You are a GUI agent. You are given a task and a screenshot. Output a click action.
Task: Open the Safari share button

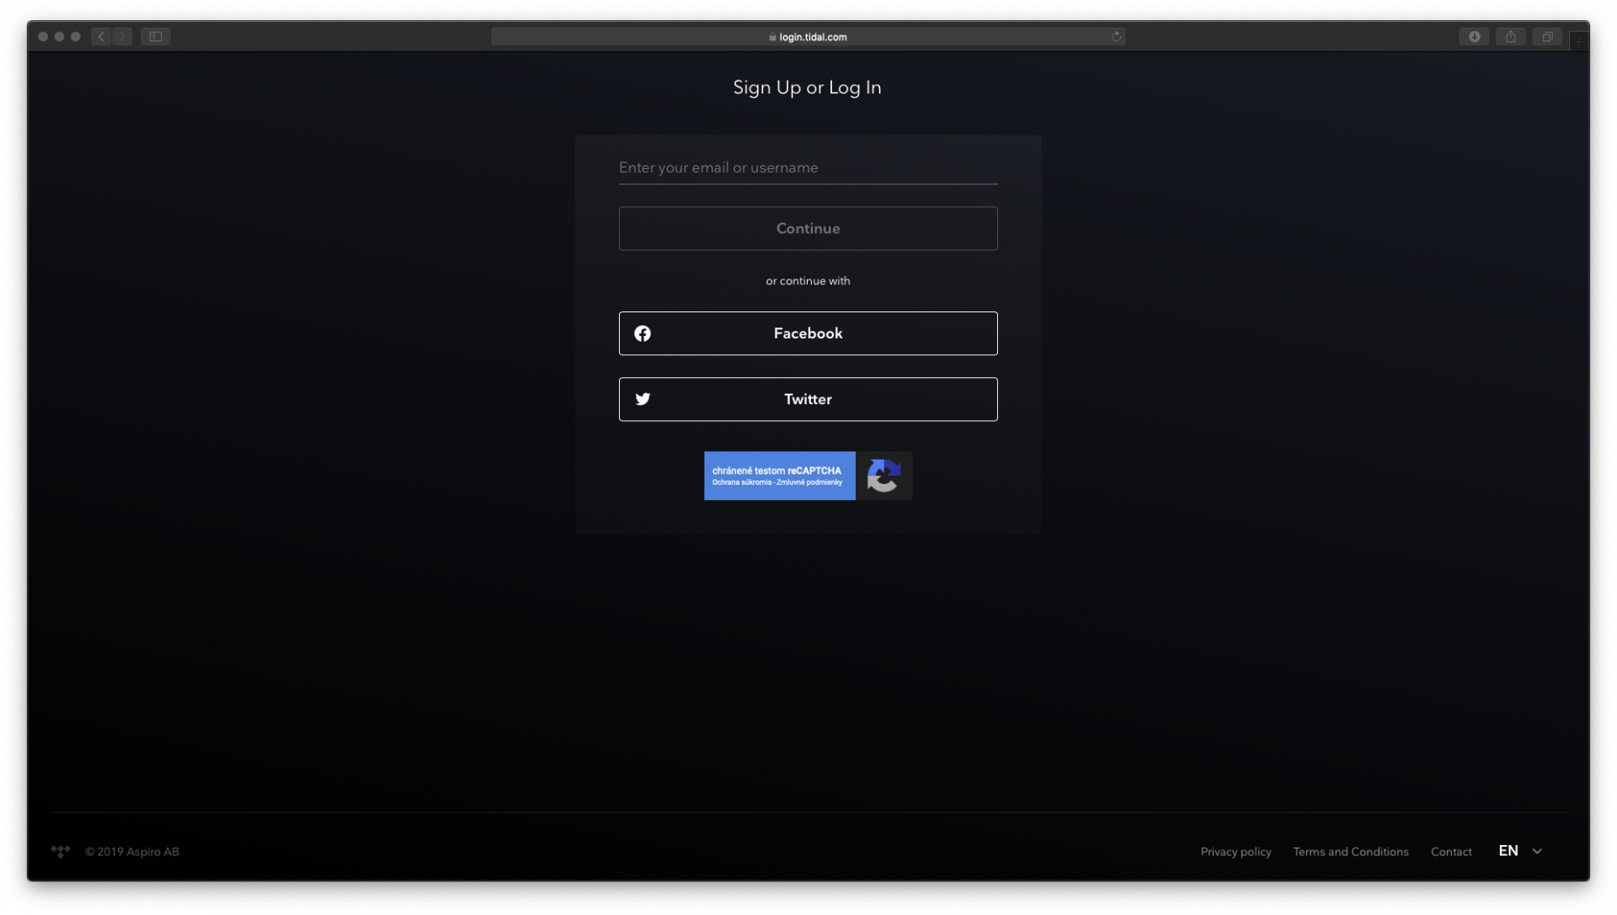[1511, 36]
